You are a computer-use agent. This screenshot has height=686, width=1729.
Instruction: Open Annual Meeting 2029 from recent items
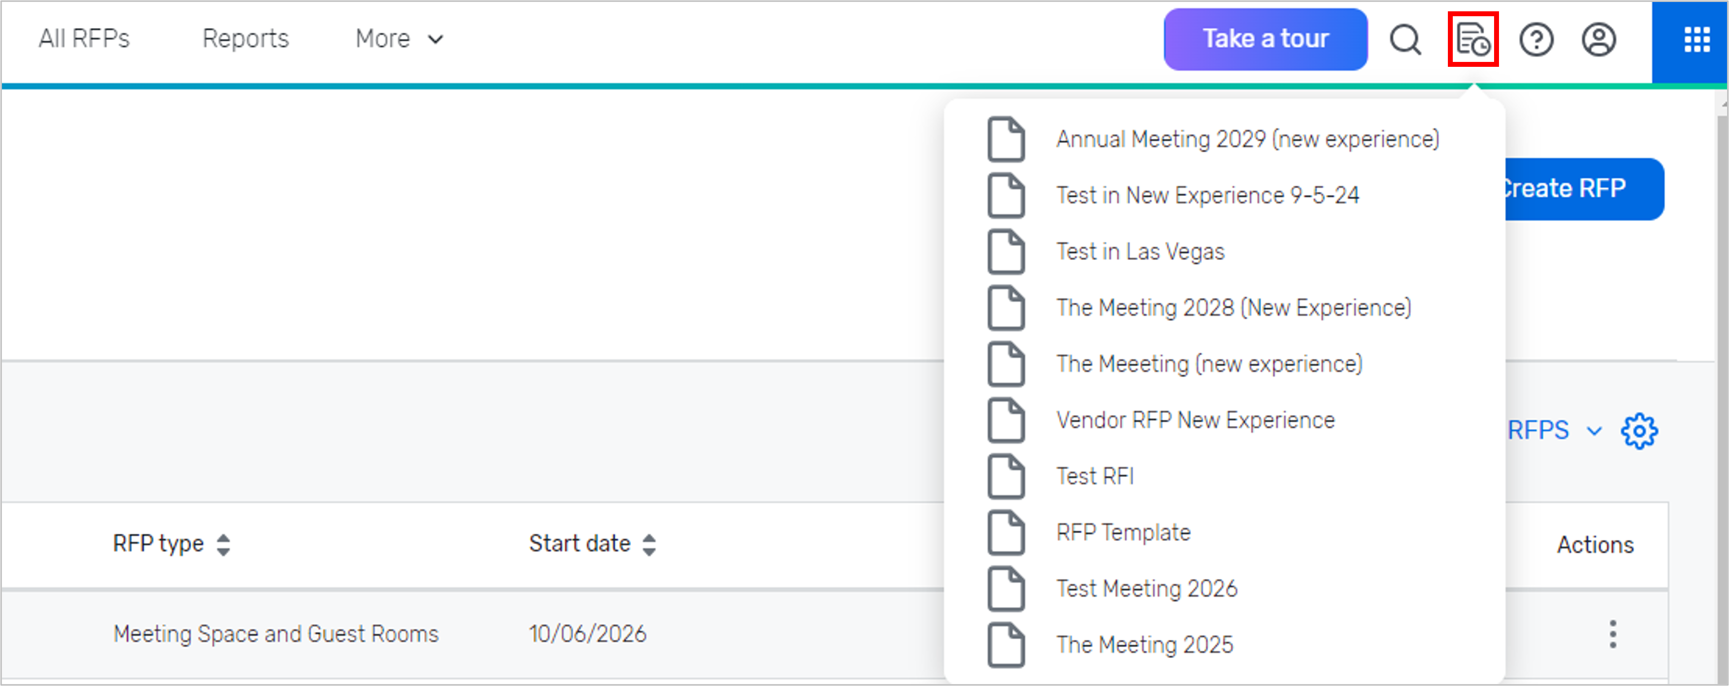pos(1247,139)
